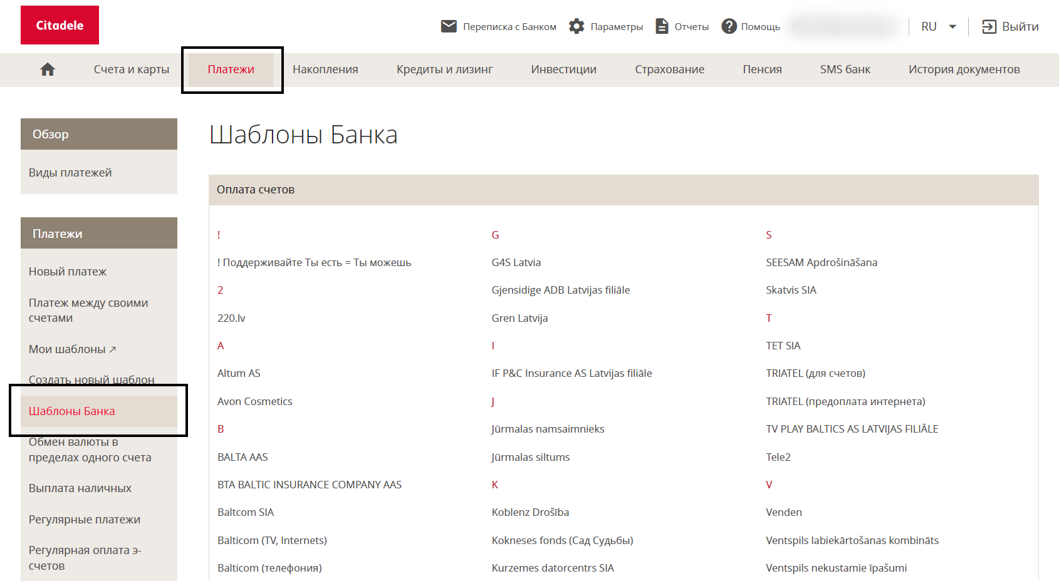Select Baltcom SIA template
The image size is (1059, 581).
pyautogui.click(x=246, y=512)
